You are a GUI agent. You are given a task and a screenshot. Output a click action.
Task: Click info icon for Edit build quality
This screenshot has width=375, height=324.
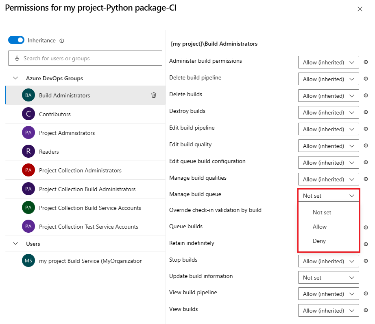pos(366,145)
